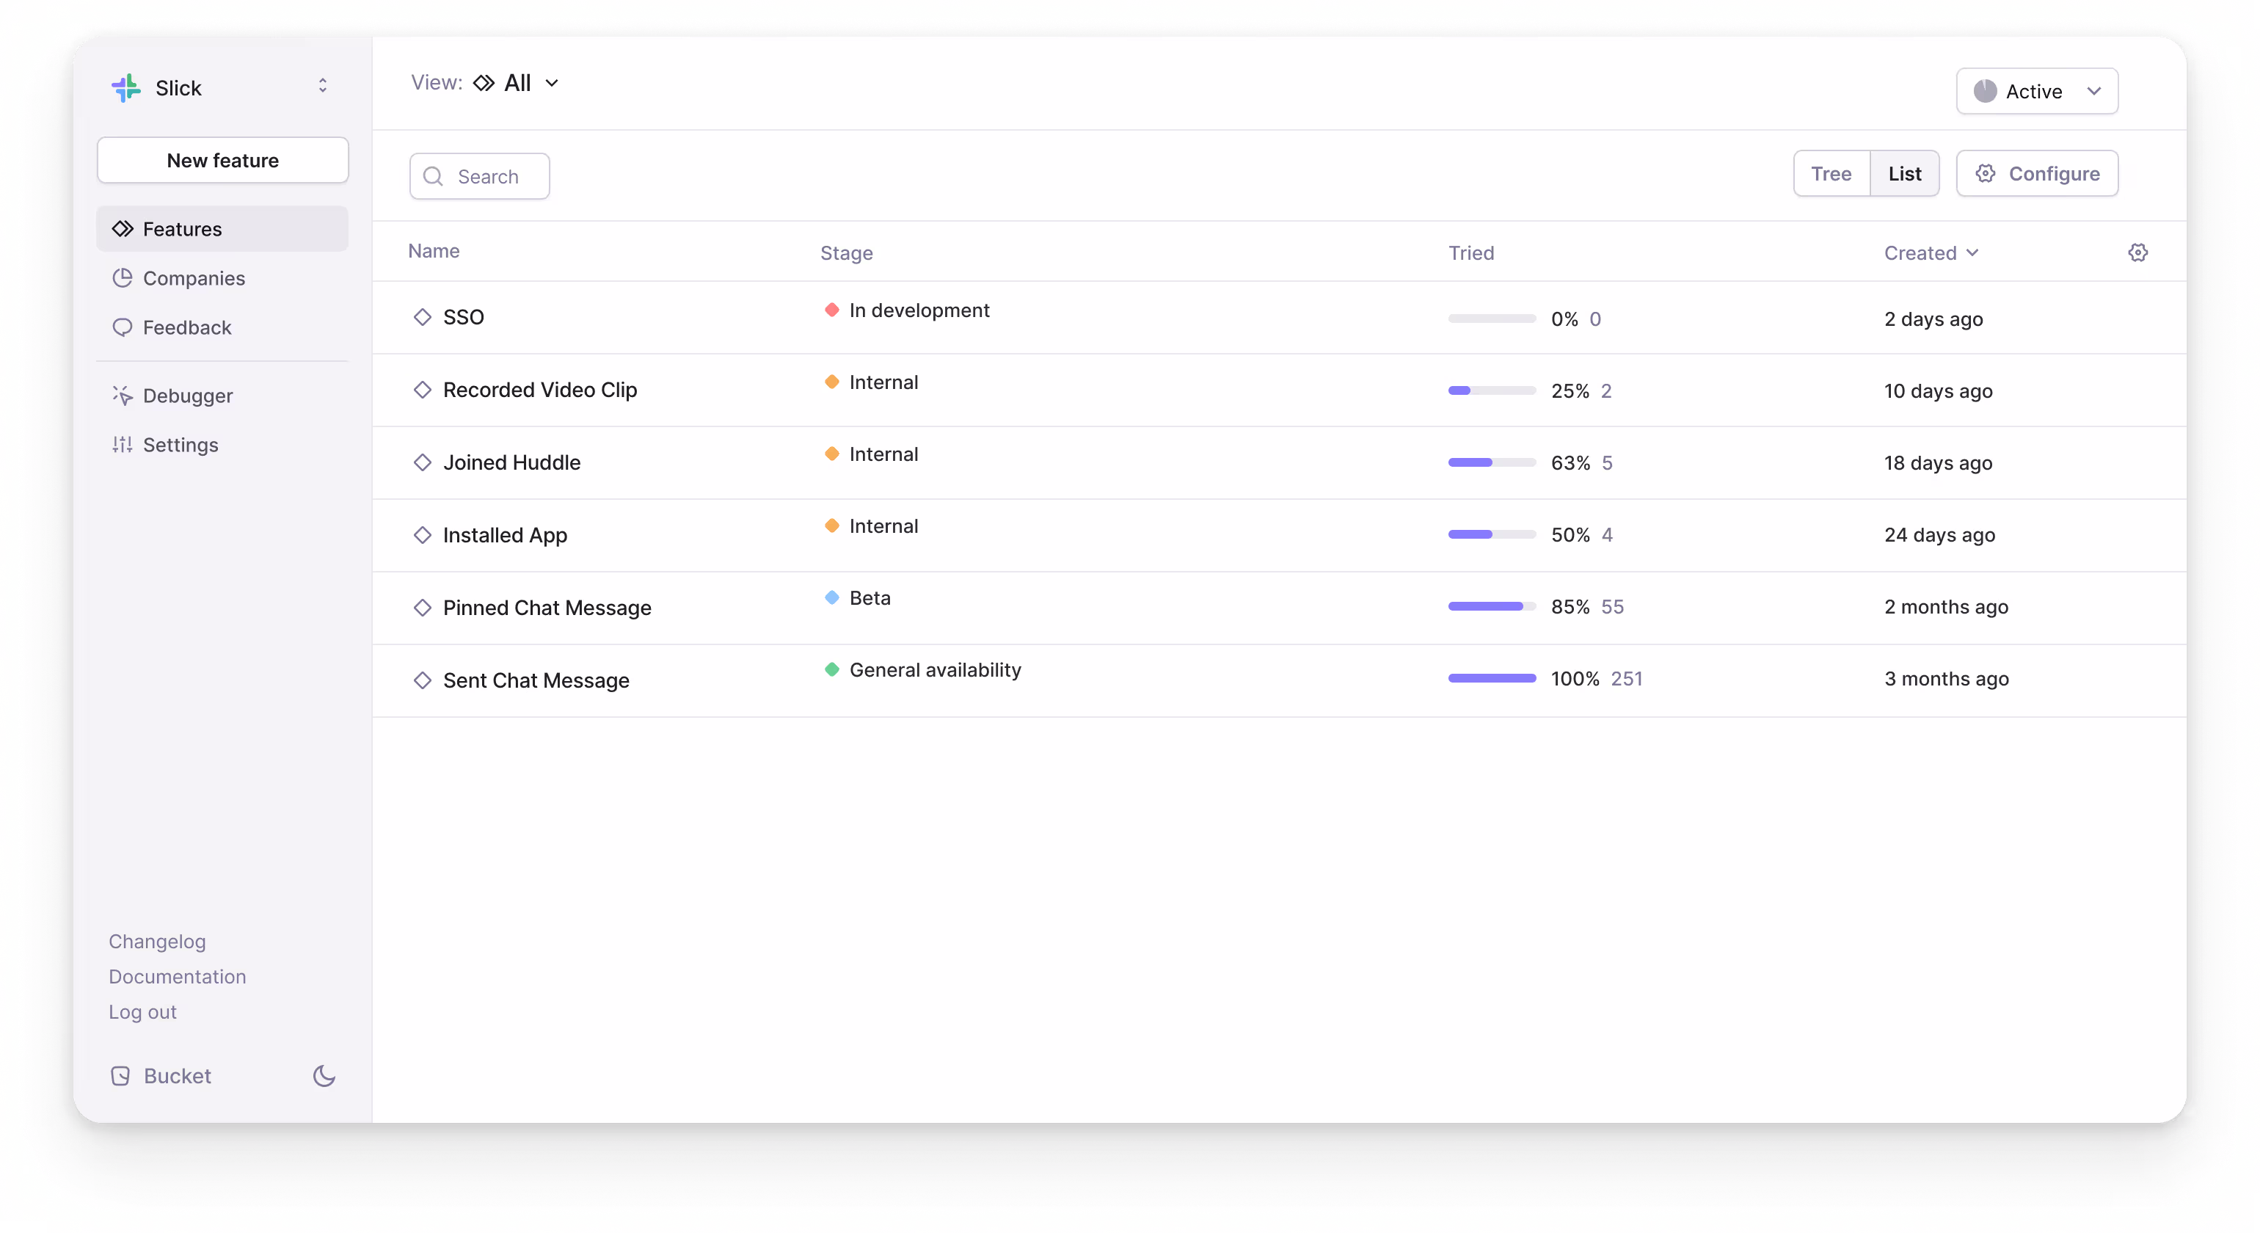
Task: Click Installed App's Internal stage label
Action: tap(883, 525)
